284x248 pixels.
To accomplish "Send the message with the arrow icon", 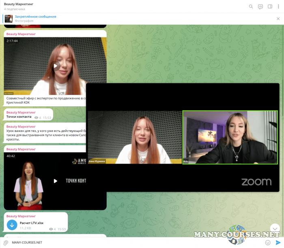I will (278, 242).
